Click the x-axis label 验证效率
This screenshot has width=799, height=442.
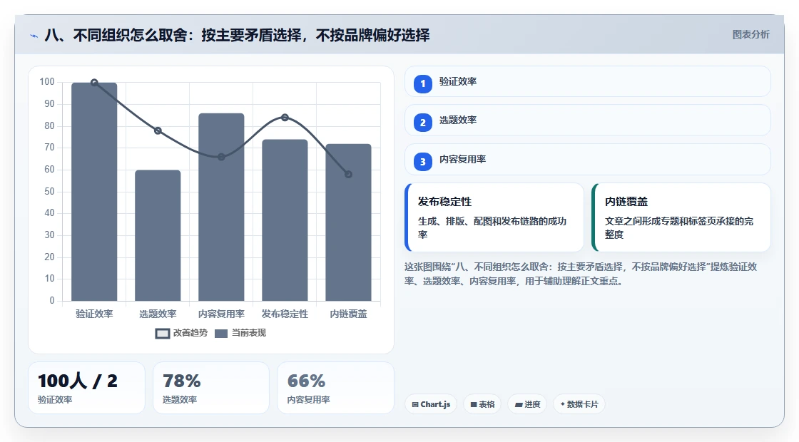click(x=94, y=314)
